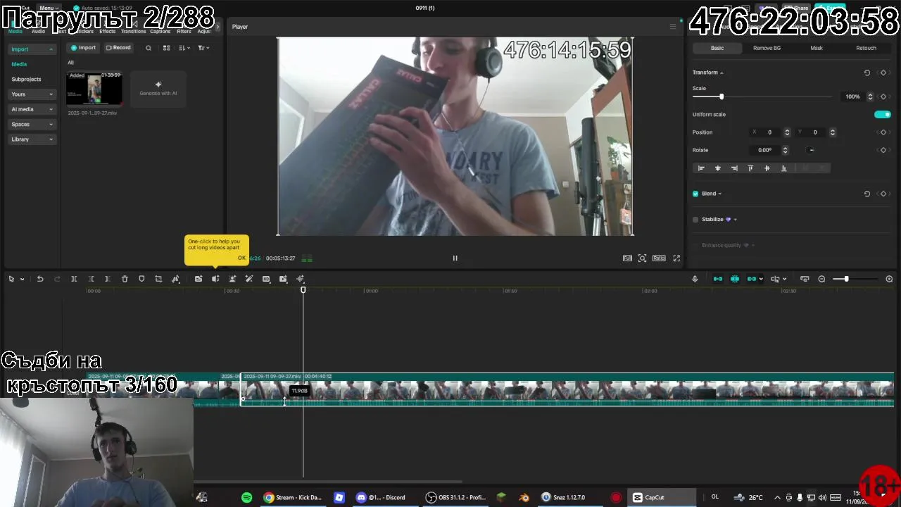Viewport: 901px width, 507px height.
Task: Open the filter dropdown in media panel
Action: tap(203, 48)
